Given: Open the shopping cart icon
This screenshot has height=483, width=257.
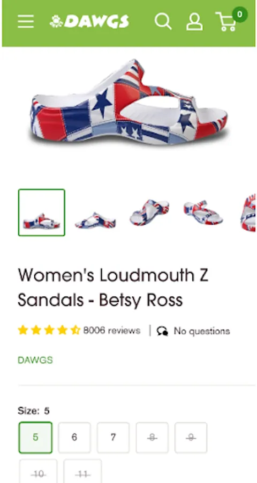Looking at the screenshot, I should pyautogui.click(x=226, y=22).
